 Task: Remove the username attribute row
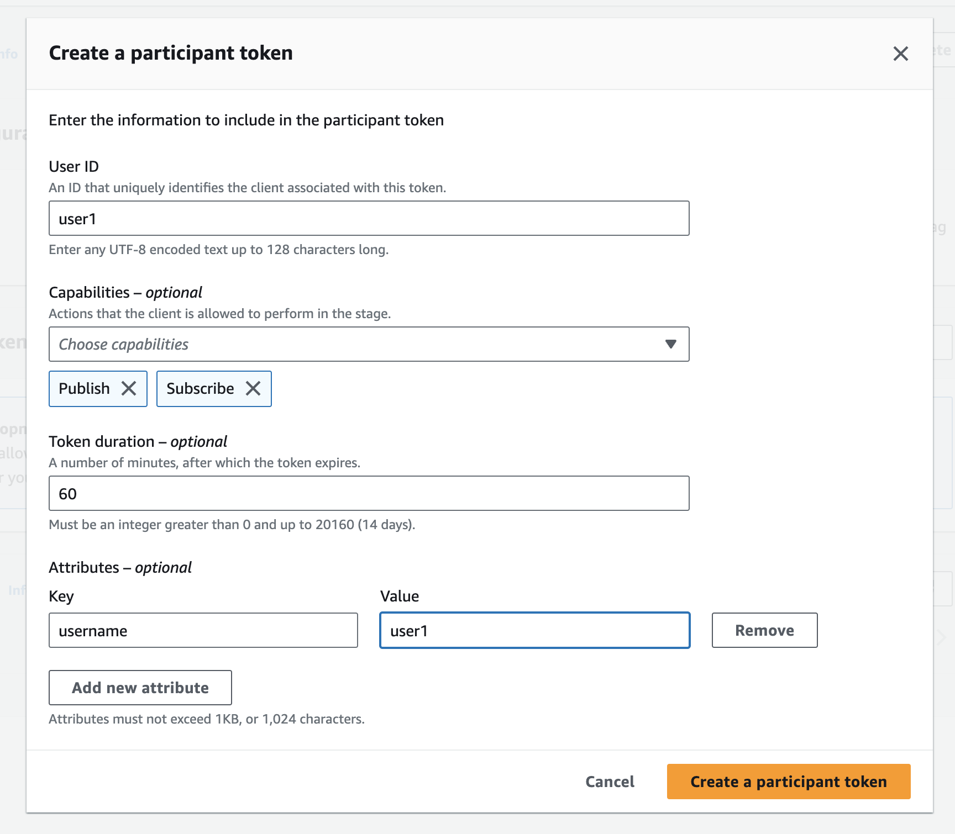pyautogui.click(x=764, y=630)
